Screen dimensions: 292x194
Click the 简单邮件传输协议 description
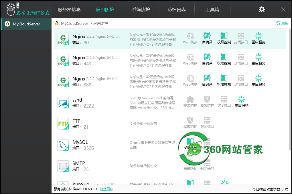143,166
